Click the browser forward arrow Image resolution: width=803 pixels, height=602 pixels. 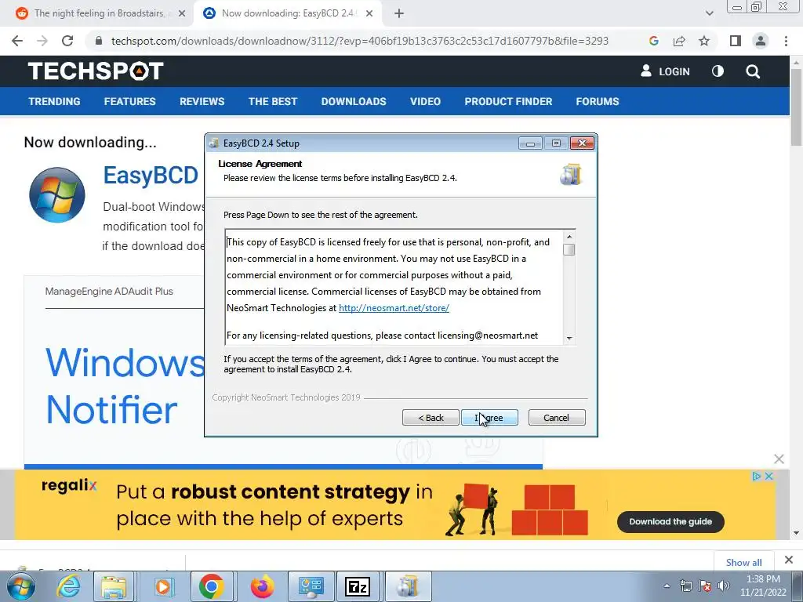[x=42, y=41]
